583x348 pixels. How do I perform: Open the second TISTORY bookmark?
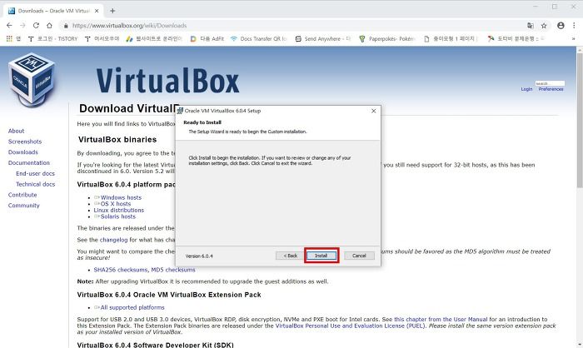[102, 38]
